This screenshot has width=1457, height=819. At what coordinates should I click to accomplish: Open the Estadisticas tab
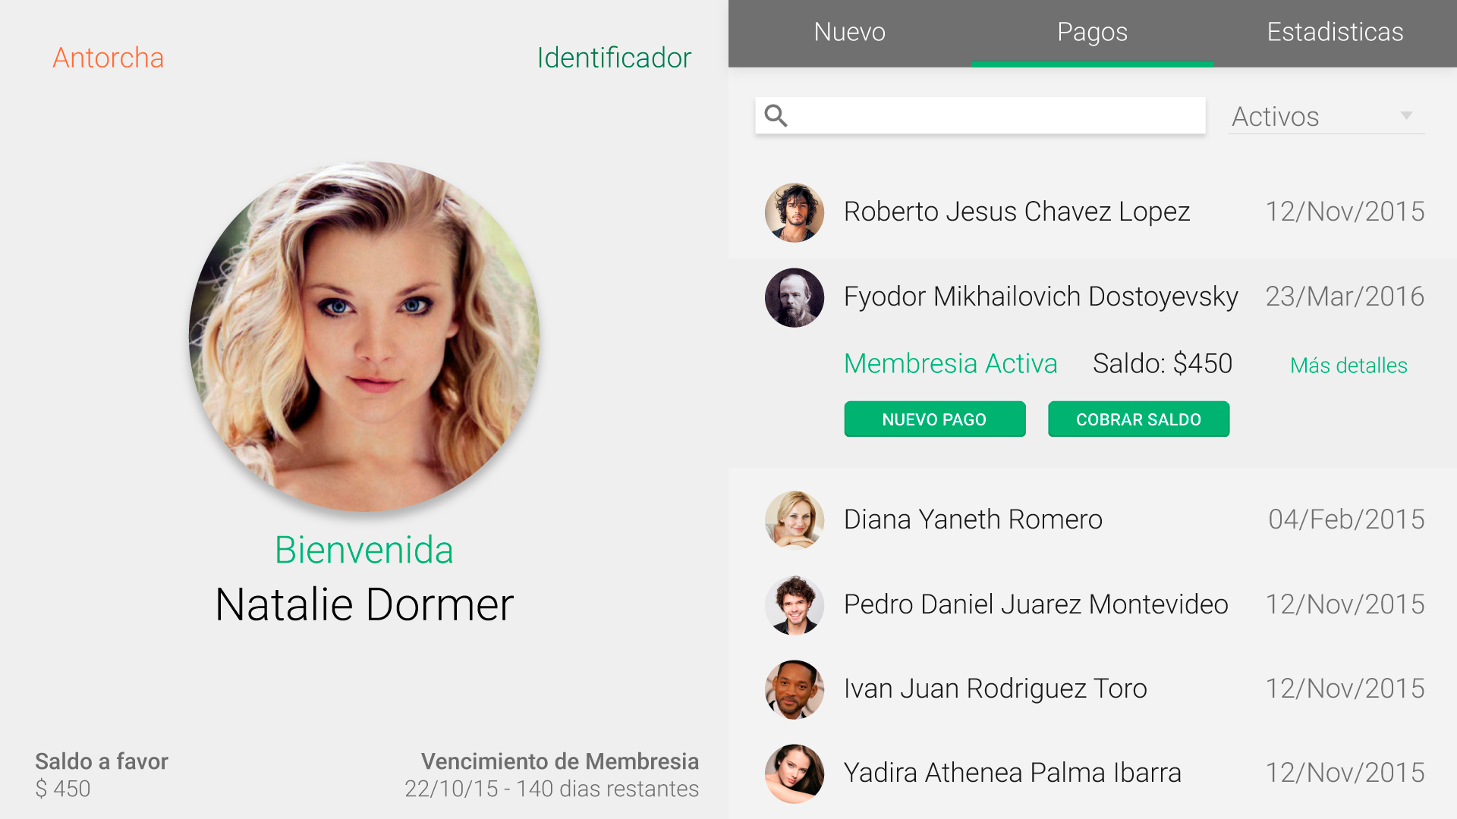tap(1335, 33)
